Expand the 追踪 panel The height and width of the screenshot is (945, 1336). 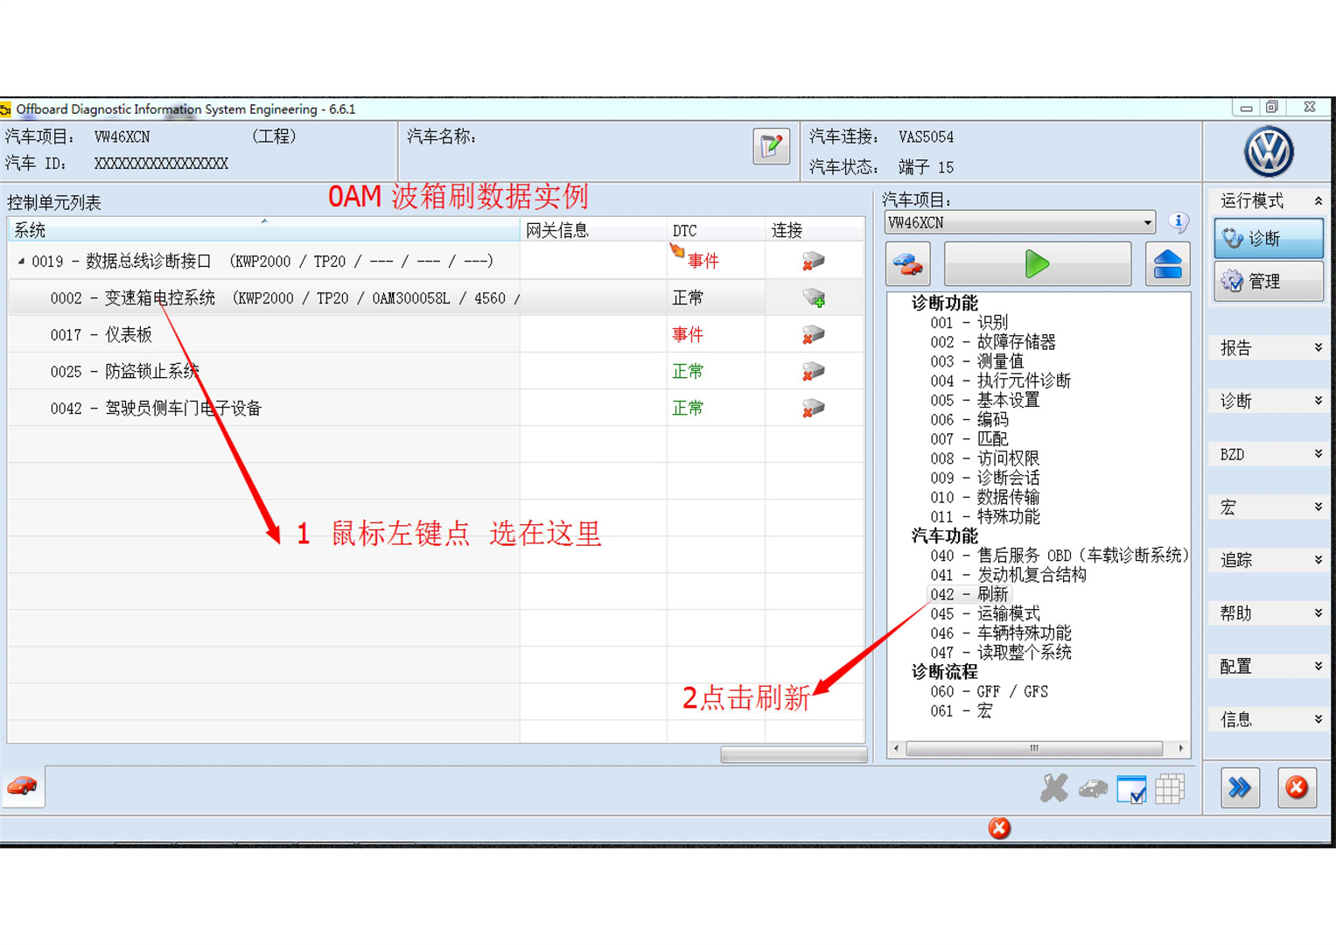click(1318, 560)
